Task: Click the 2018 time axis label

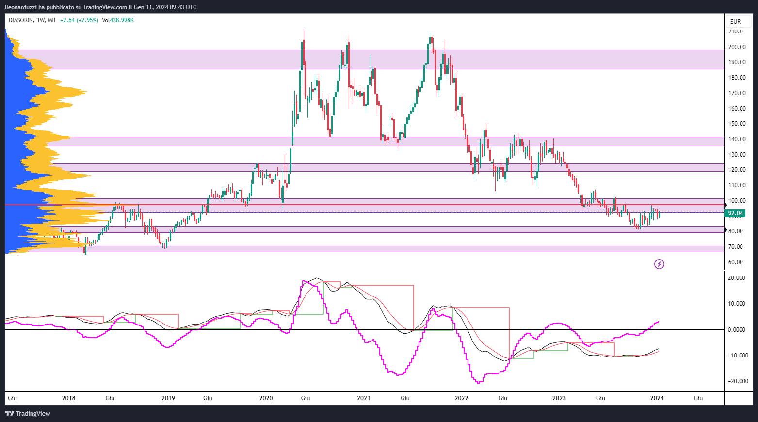Action: point(69,398)
